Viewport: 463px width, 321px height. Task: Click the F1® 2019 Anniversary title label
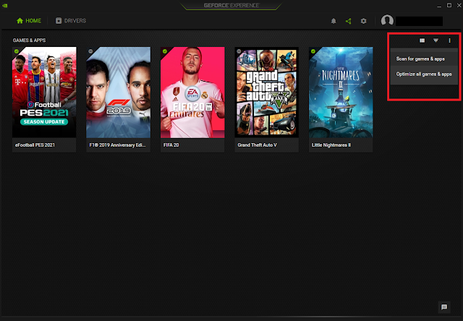click(117, 145)
